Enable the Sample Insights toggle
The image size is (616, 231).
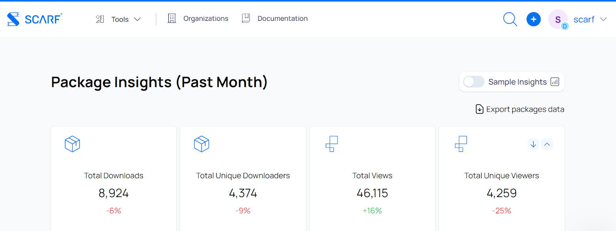[474, 82]
